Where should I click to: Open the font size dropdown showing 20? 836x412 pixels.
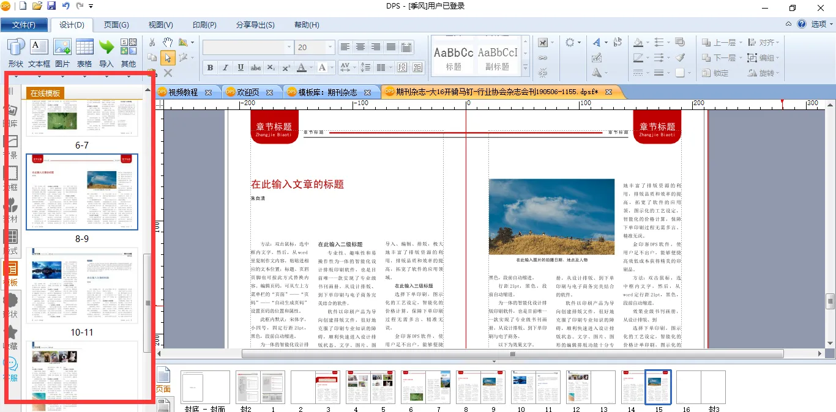click(x=330, y=47)
